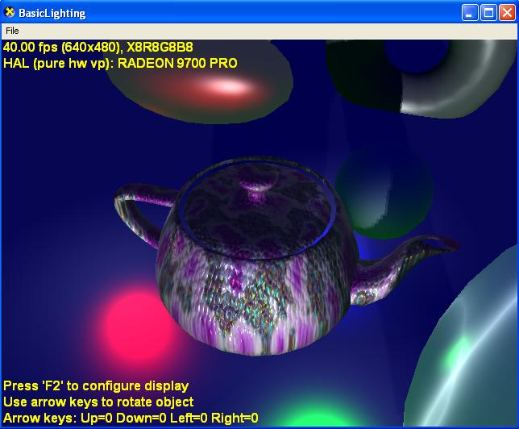Click the BasicLighting title bar text

tap(52, 13)
